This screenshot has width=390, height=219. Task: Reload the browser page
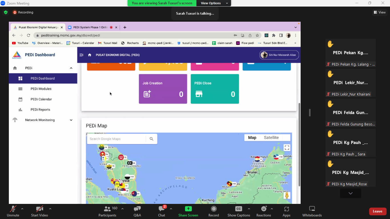[29, 35]
